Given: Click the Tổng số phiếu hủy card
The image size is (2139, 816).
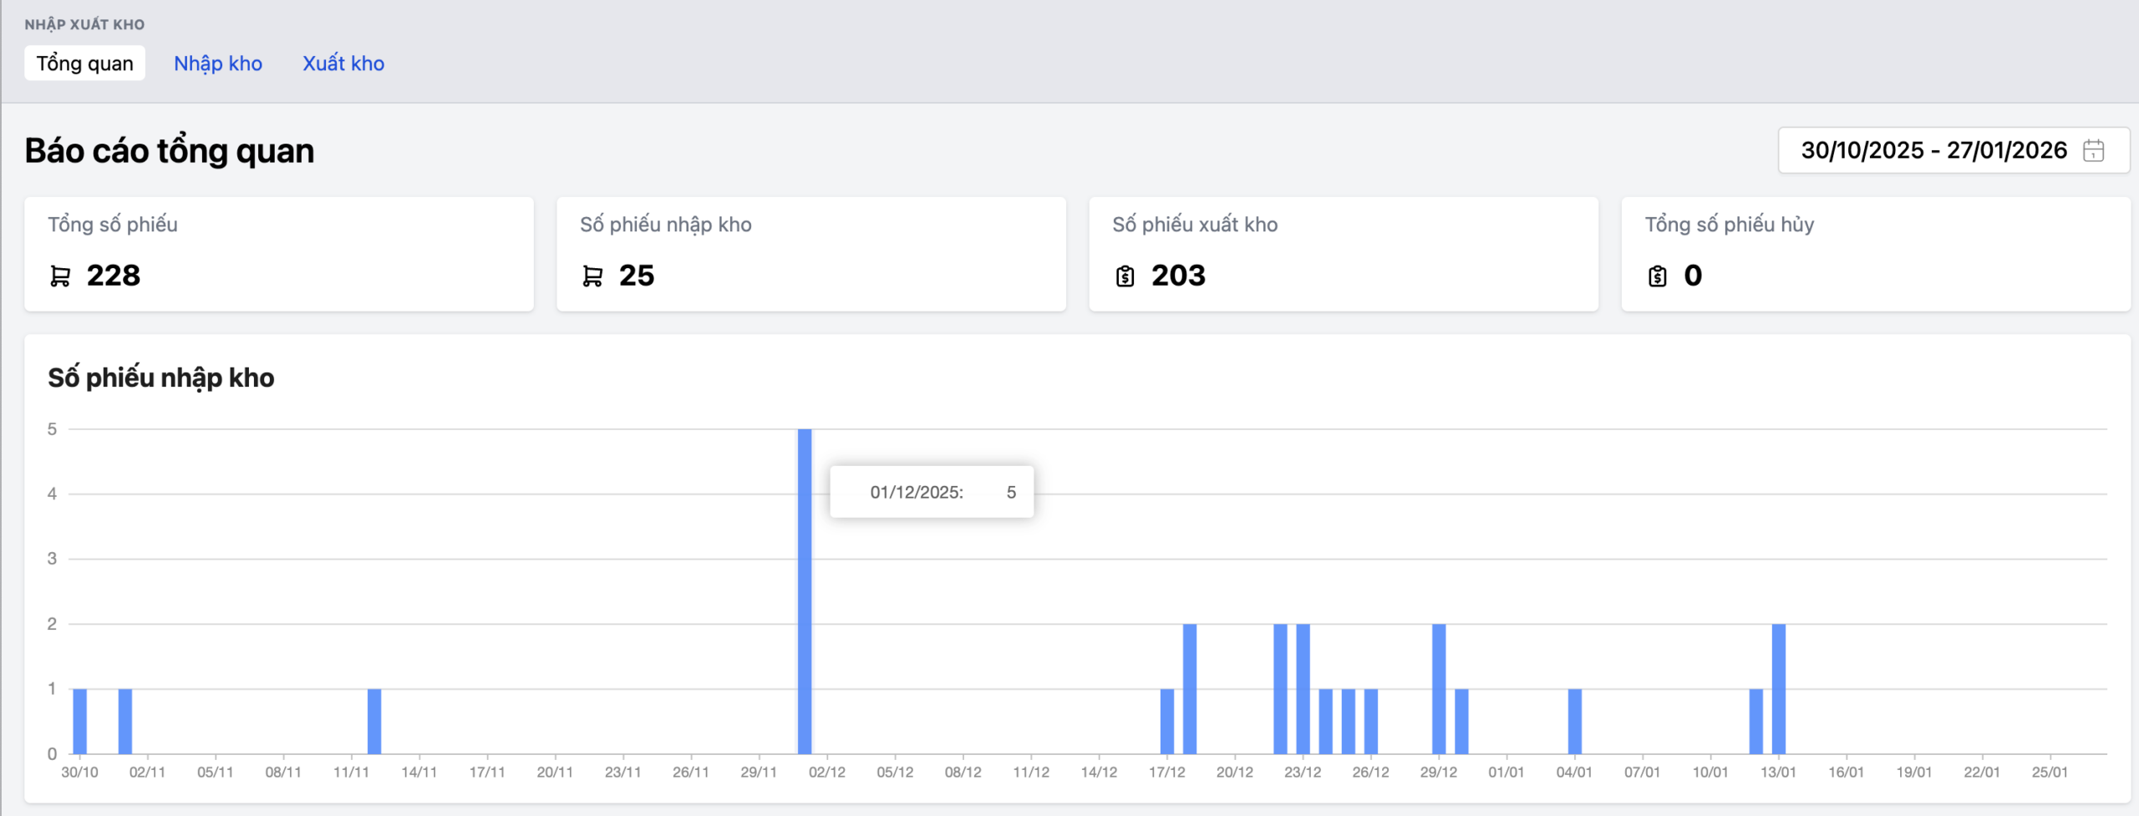Looking at the screenshot, I should 1875,254.
